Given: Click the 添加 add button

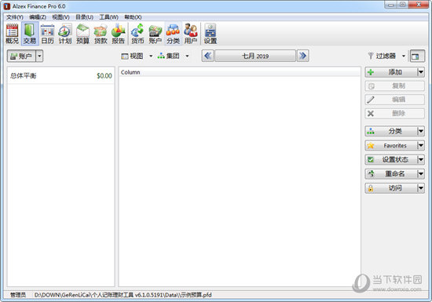Looking at the screenshot, I should point(391,72).
